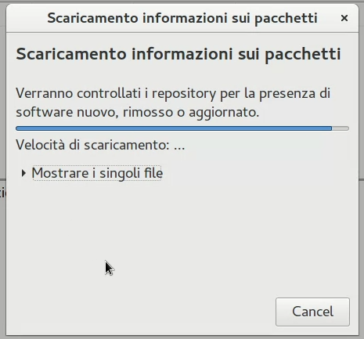364x339 pixels.
Task: Click the bold heading inside the dialog
Action: (x=178, y=54)
